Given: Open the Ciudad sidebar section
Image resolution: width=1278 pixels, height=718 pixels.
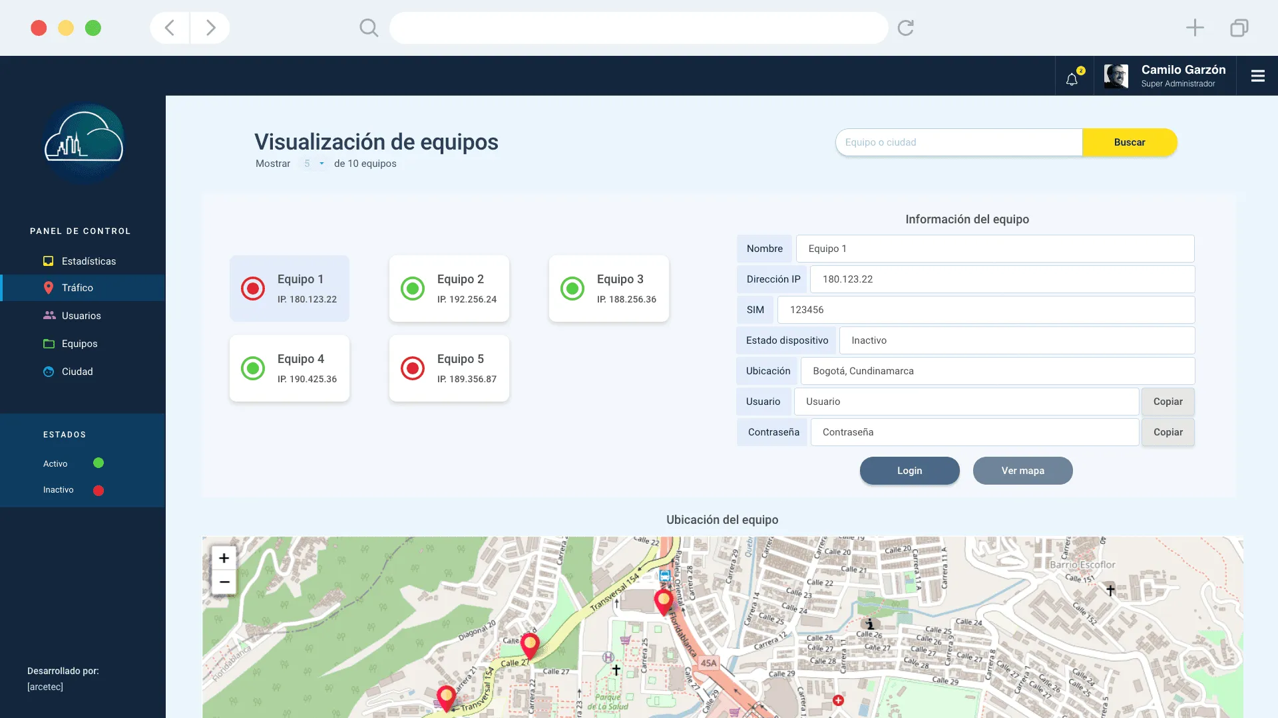Looking at the screenshot, I should 77,372.
